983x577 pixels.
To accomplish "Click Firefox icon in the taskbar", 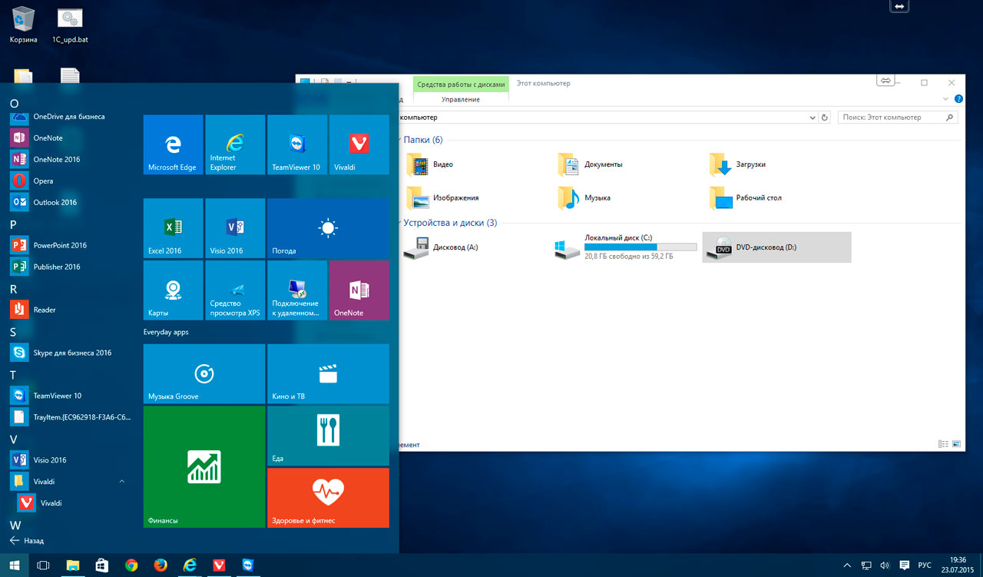I will click(x=161, y=565).
